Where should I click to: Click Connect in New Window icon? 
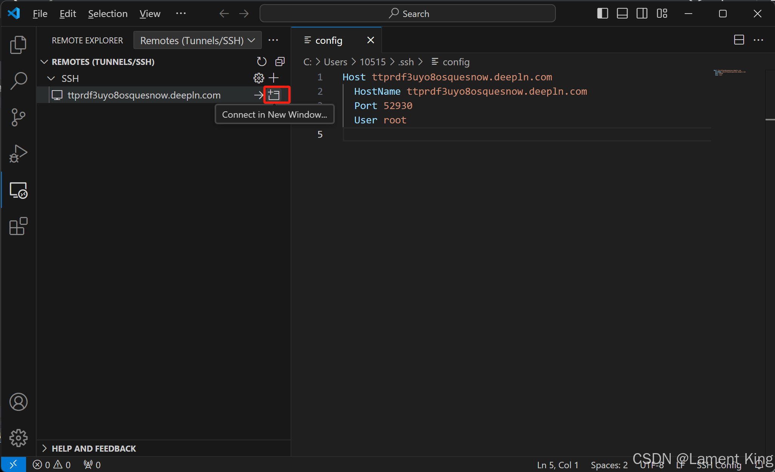[274, 95]
